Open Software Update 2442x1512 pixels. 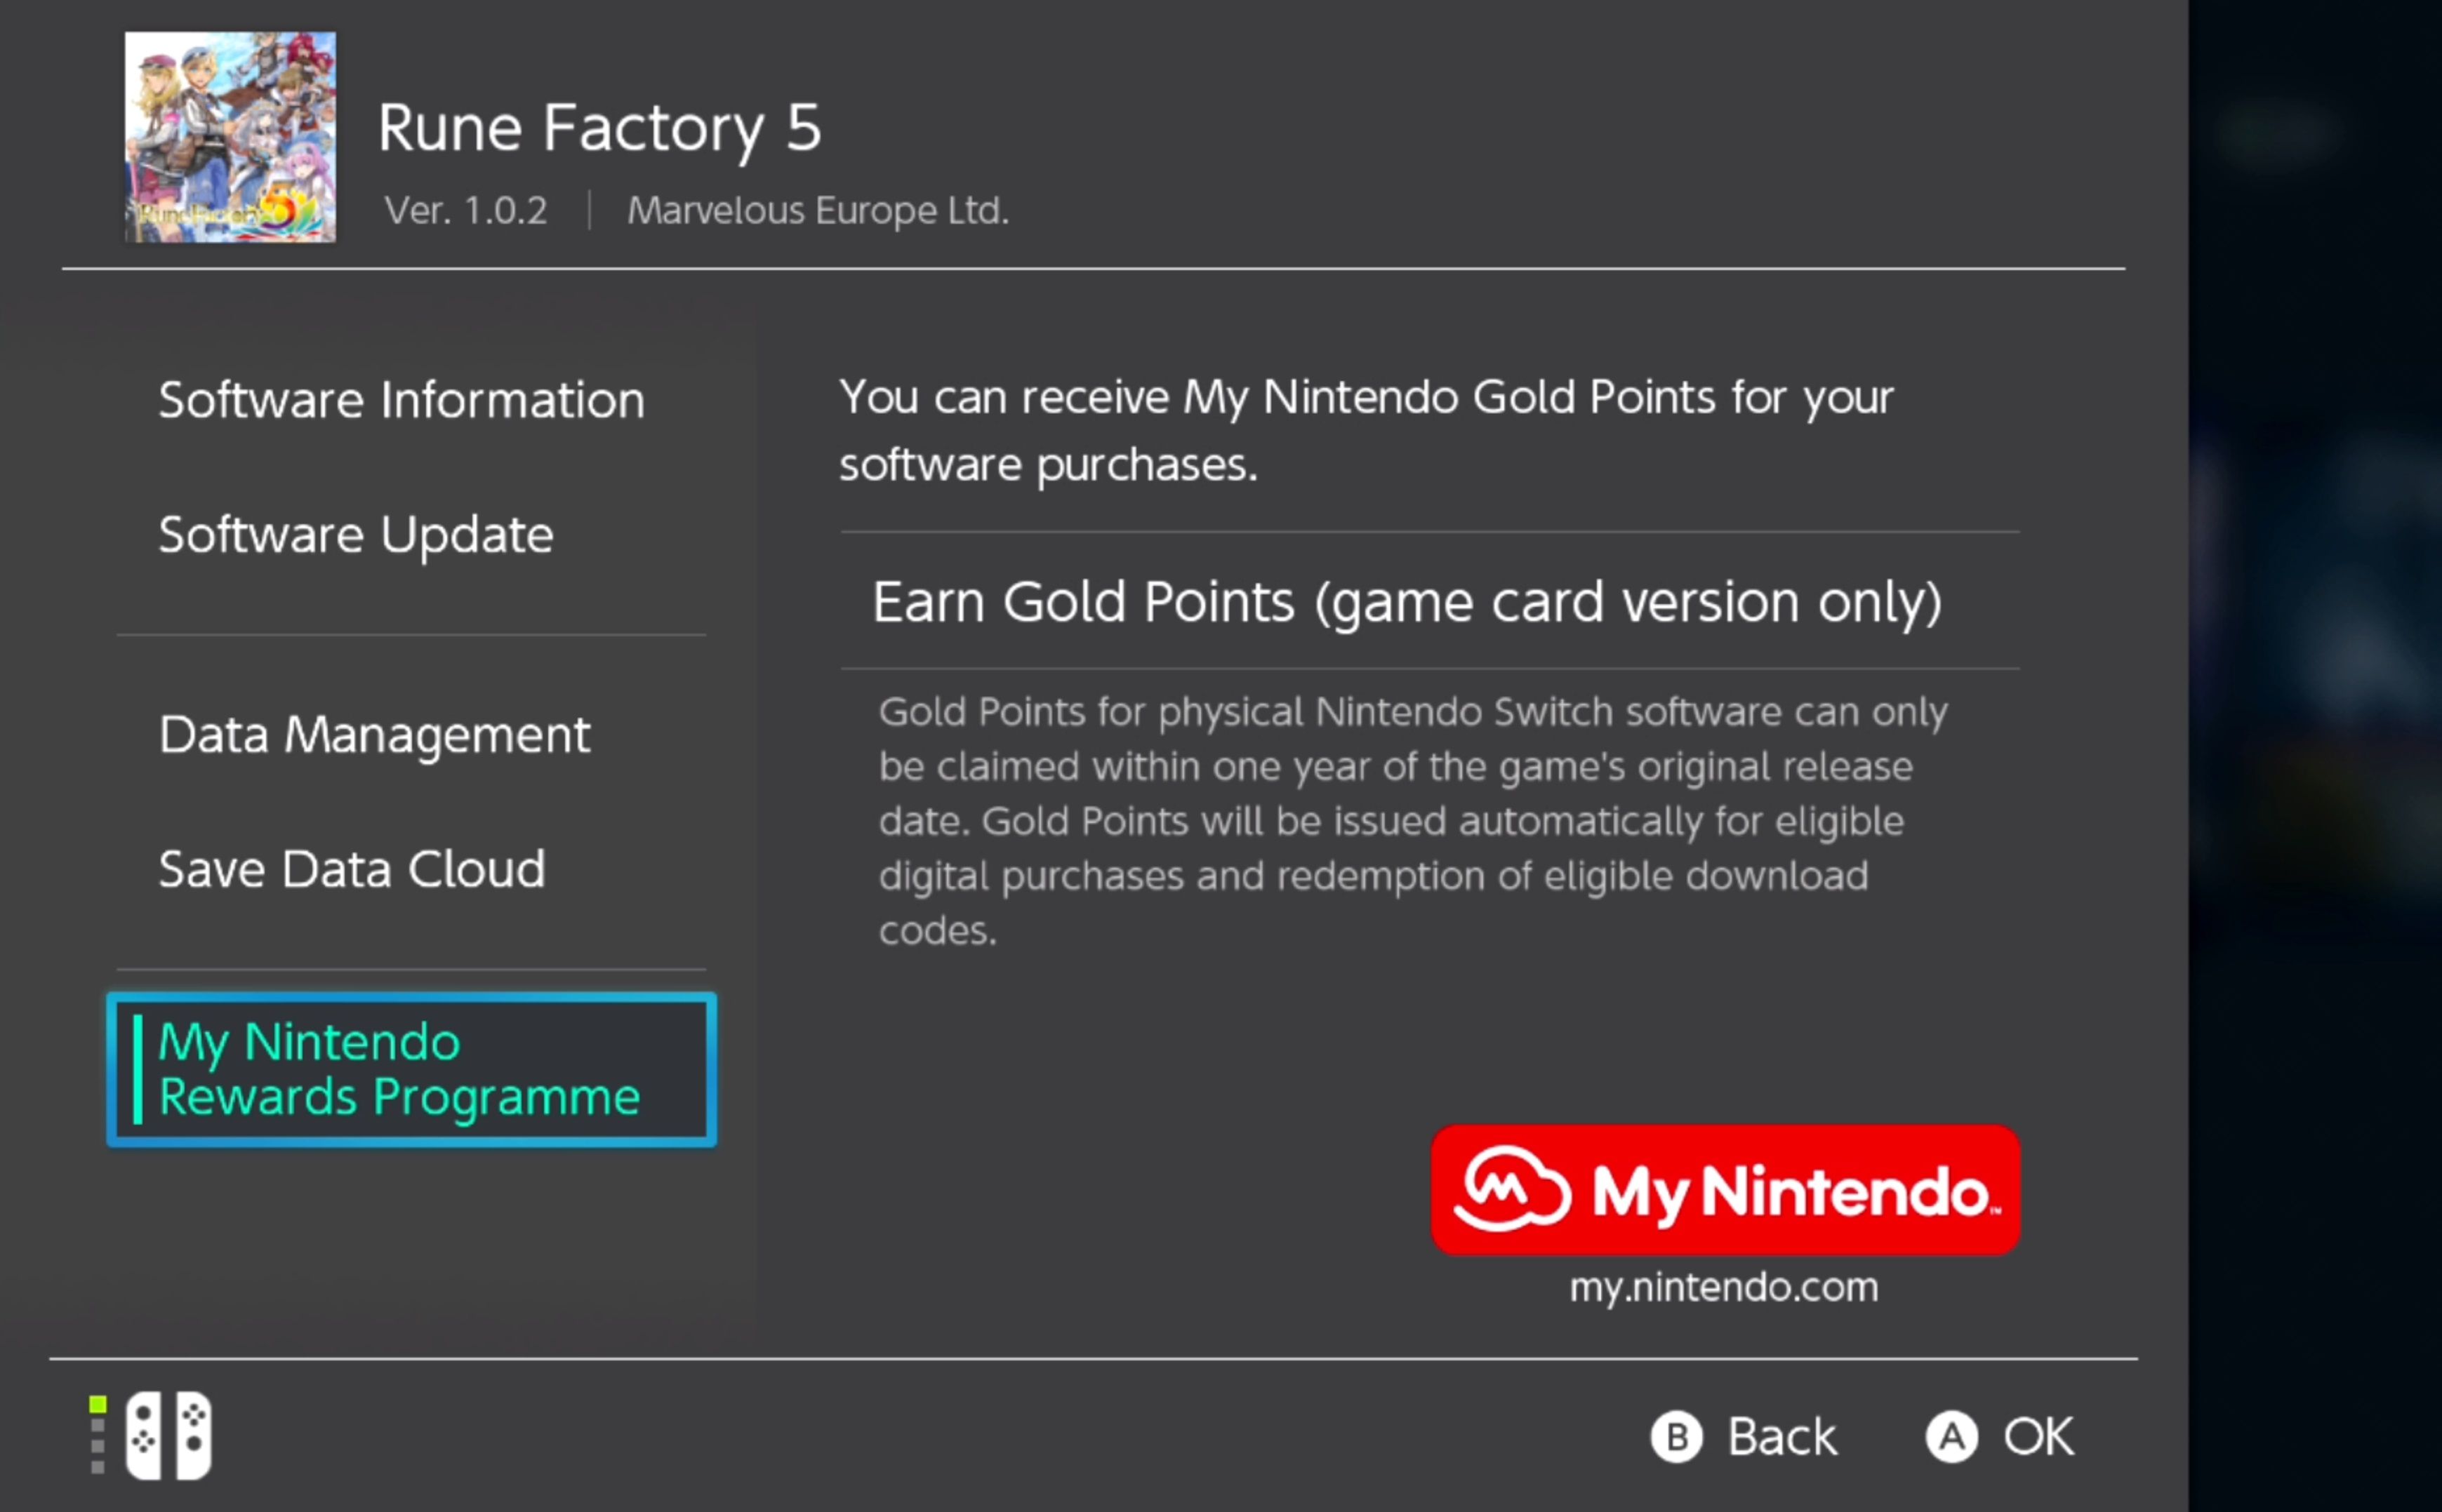click(356, 534)
